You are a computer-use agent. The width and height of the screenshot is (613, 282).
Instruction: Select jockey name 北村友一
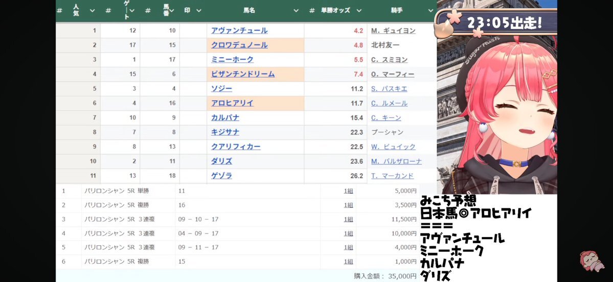coord(387,45)
